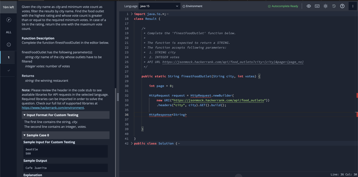Place cursor after HttpResponse<String> on line 36

pos(187,115)
